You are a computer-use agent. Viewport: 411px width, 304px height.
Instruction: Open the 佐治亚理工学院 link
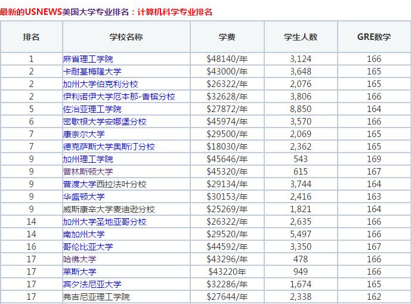[92, 109]
